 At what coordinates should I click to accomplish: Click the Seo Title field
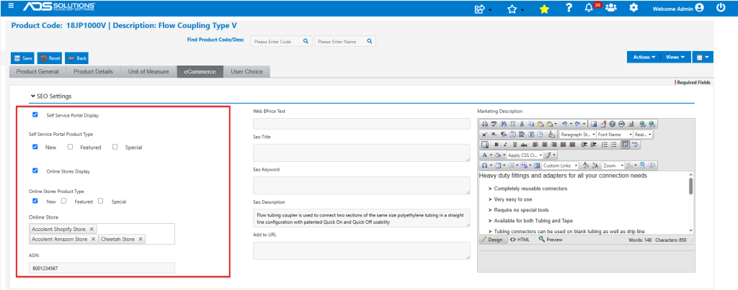pos(362,153)
